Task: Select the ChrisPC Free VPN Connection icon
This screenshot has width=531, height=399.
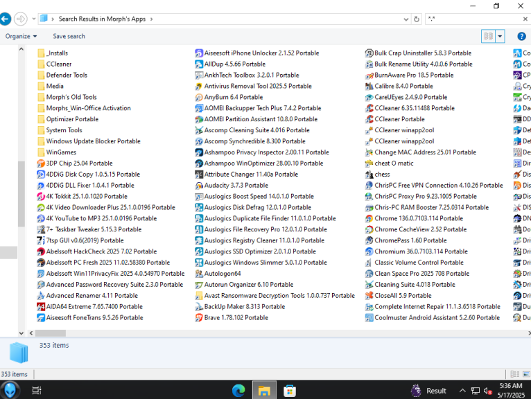Action: [x=369, y=186]
